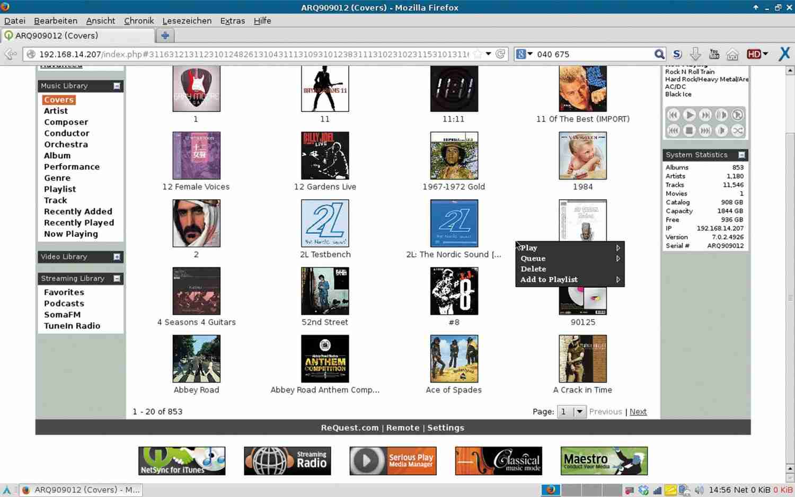Click the blue X toolbar icon
The image size is (795, 497).
784,54
